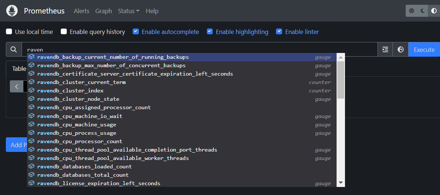
Task: Pick ravendb_cluster_node_state suggestion
Action: [182, 99]
